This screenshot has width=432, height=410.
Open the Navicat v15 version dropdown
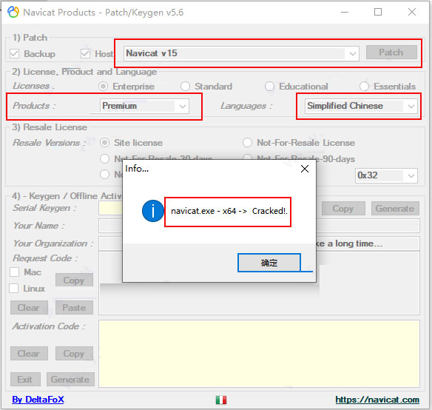tap(241, 53)
